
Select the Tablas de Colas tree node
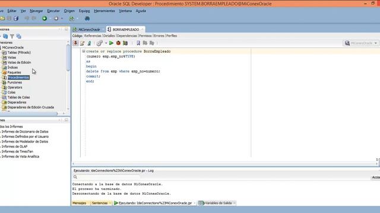18,97
